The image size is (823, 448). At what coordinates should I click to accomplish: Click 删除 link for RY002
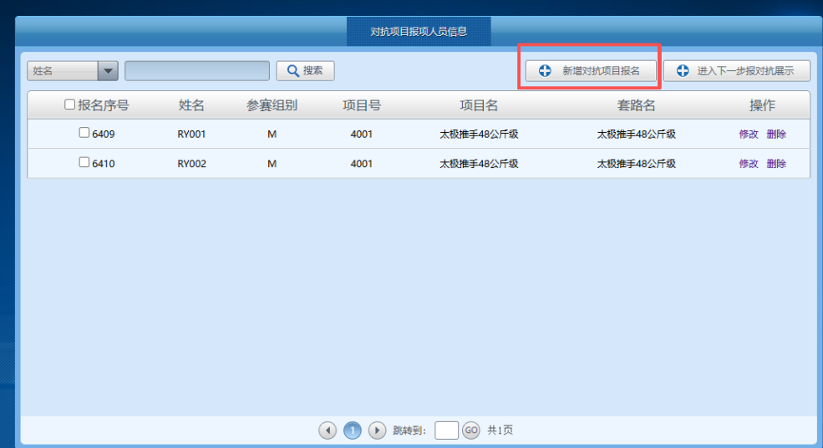[776, 164]
